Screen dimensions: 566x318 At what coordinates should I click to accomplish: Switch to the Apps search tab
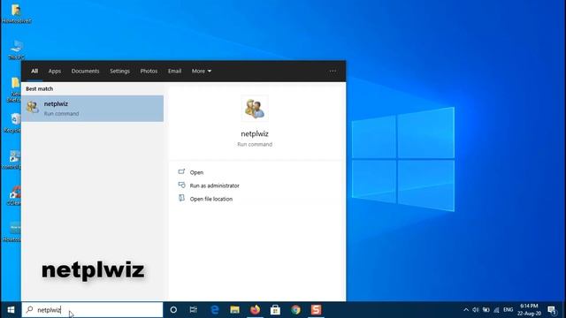[55, 71]
